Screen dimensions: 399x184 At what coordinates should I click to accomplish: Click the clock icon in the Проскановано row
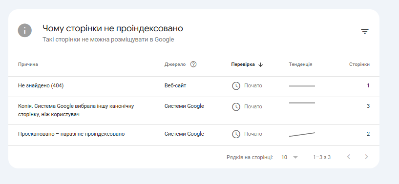pyautogui.click(x=236, y=134)
